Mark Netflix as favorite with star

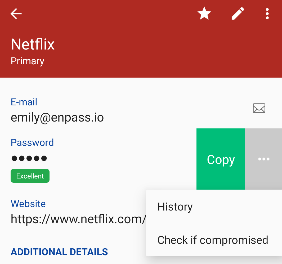204,13
